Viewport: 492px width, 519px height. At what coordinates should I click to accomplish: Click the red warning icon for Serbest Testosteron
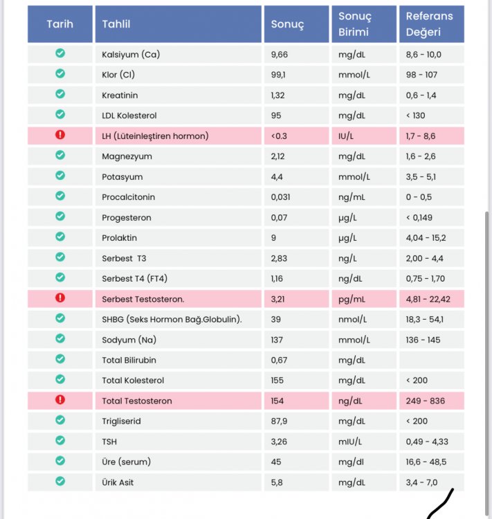pos(60,298)
